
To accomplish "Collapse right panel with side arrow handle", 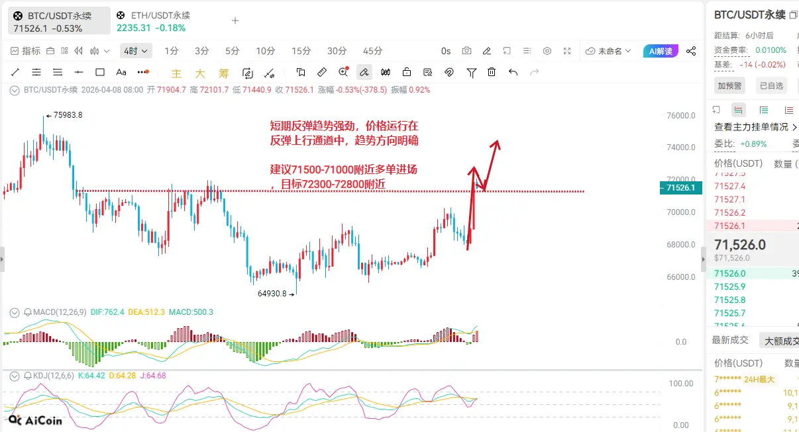I will tap(704, 260).
